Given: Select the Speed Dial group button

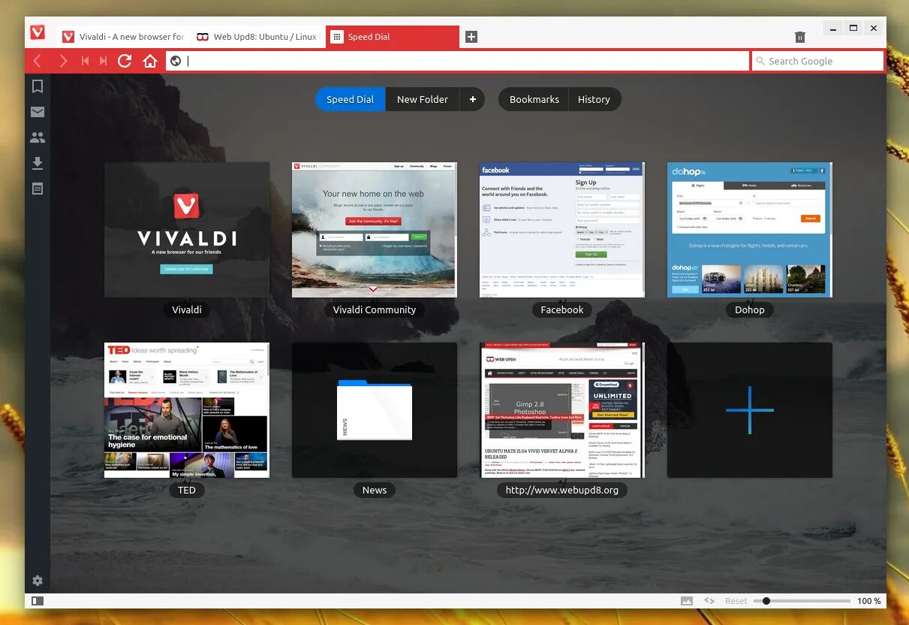Looking at the screenshot, I should pos(350,99).
